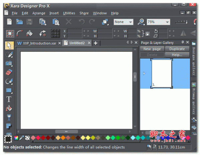
Task: Open the 75% zoom level dropdown
Action: pyautogui.click(x=159, y=22)
